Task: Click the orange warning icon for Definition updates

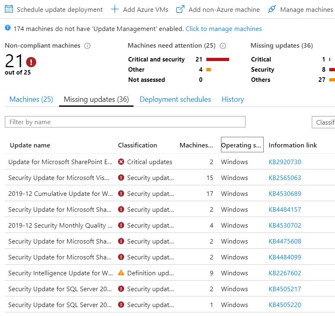Action: [121, 273]
